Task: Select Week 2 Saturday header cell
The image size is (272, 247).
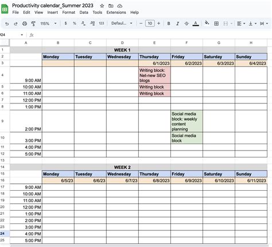Action: pos(219,174)
